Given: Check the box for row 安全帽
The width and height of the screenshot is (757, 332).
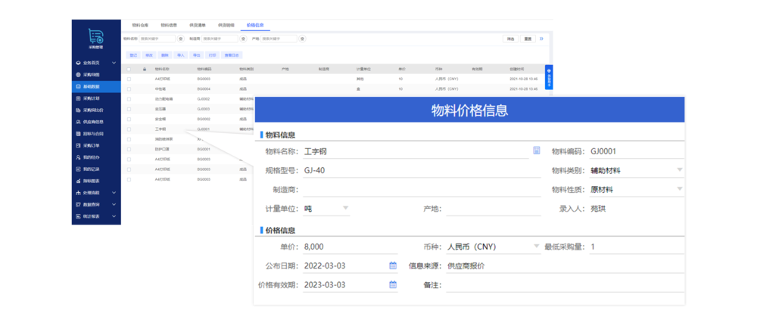Looking at the screenshot, I should click(129, 119).
